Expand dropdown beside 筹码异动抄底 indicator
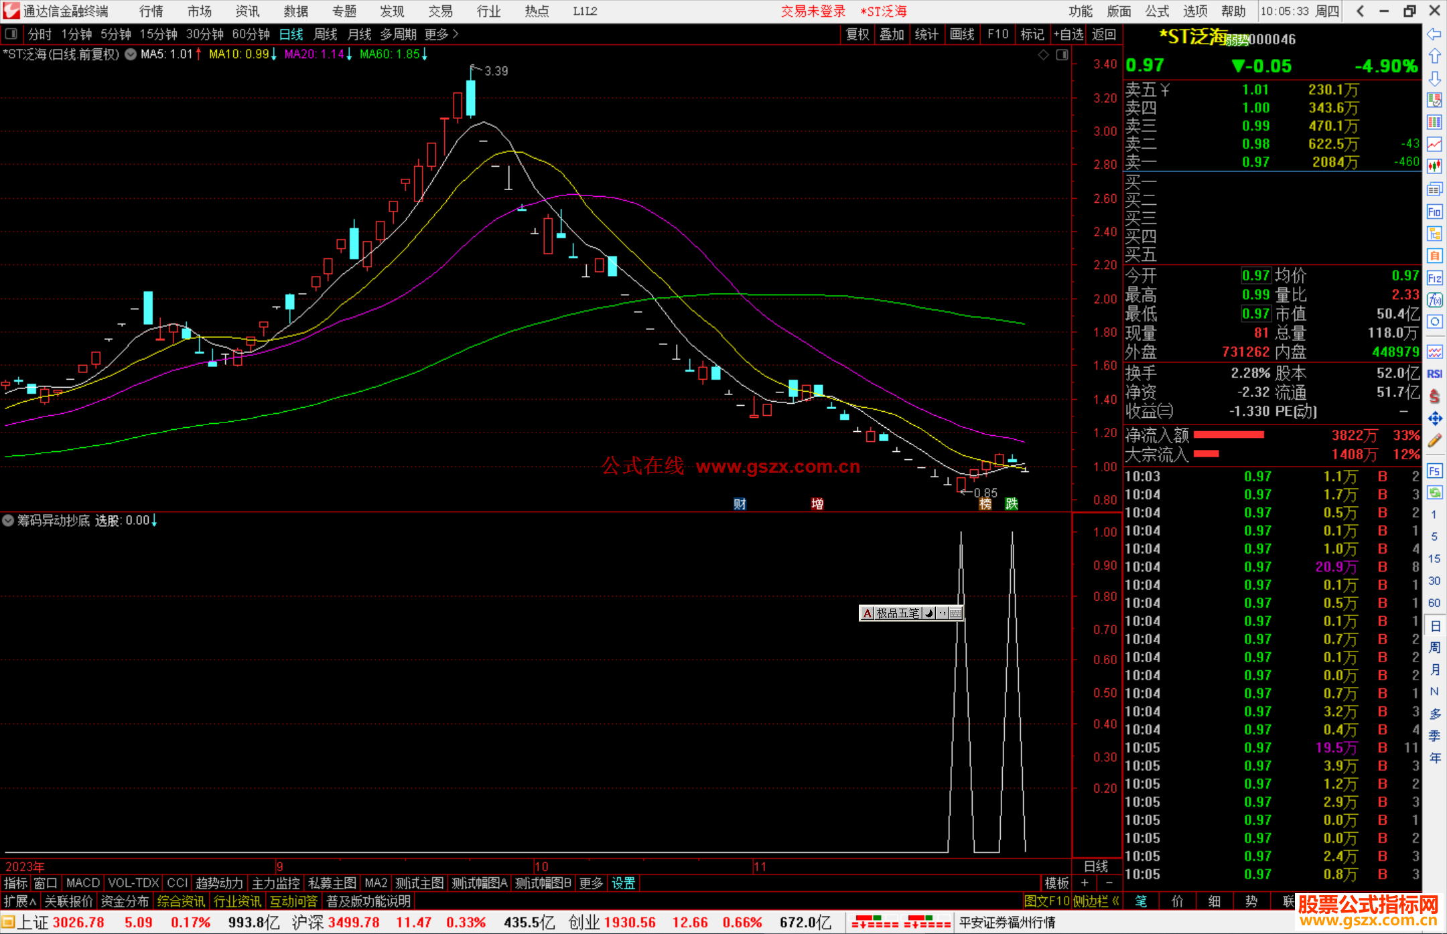This screenshot has height=934, width=1447. coord(8,520)
